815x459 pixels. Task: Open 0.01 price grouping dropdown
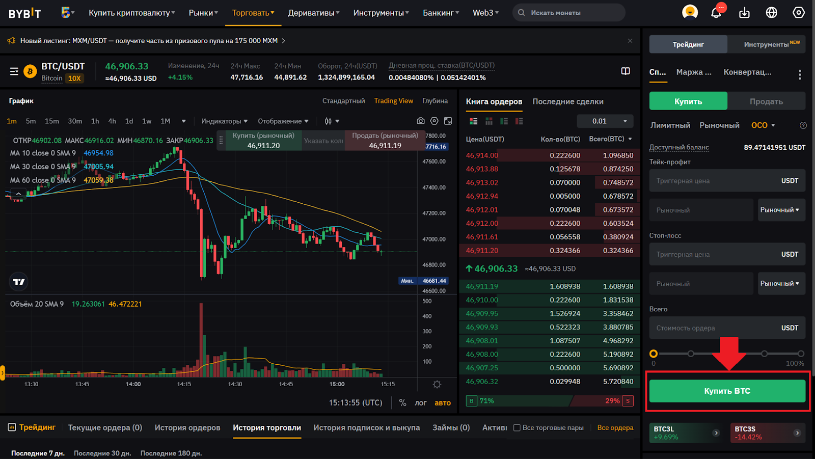coord(605,121)
